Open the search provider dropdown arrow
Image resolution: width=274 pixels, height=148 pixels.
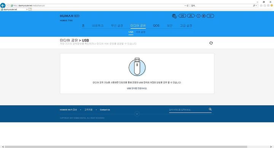(256, 6)
